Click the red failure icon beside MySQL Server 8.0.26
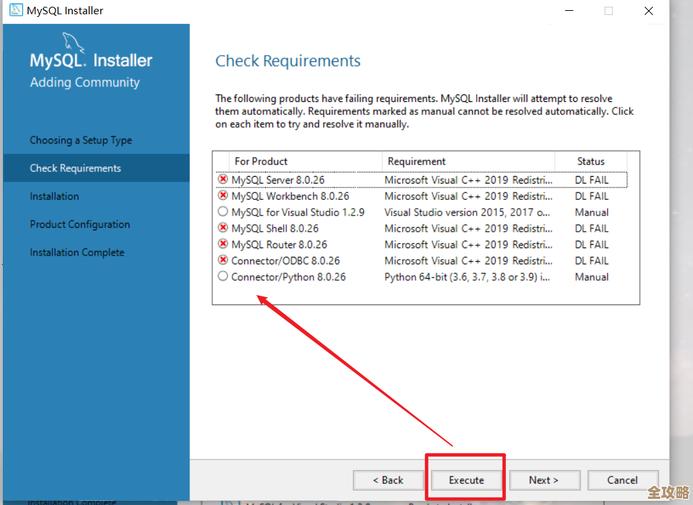This screenshot has height=505, width=693. click(x=223, y=179)
